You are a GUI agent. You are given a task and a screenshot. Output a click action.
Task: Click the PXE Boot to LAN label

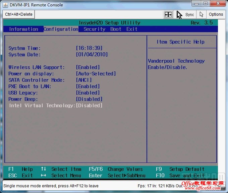(x=30, y=86)
